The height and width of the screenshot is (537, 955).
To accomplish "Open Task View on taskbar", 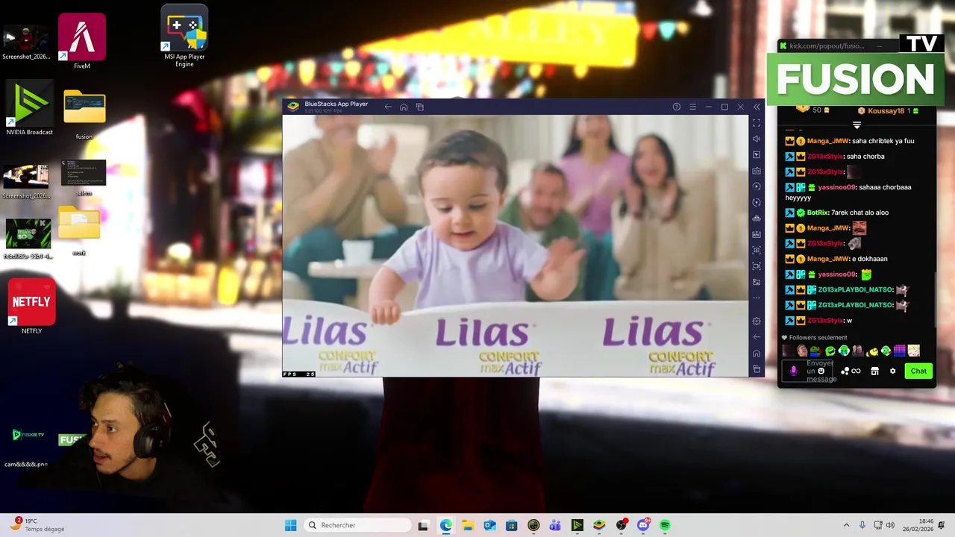I will 423,525.
